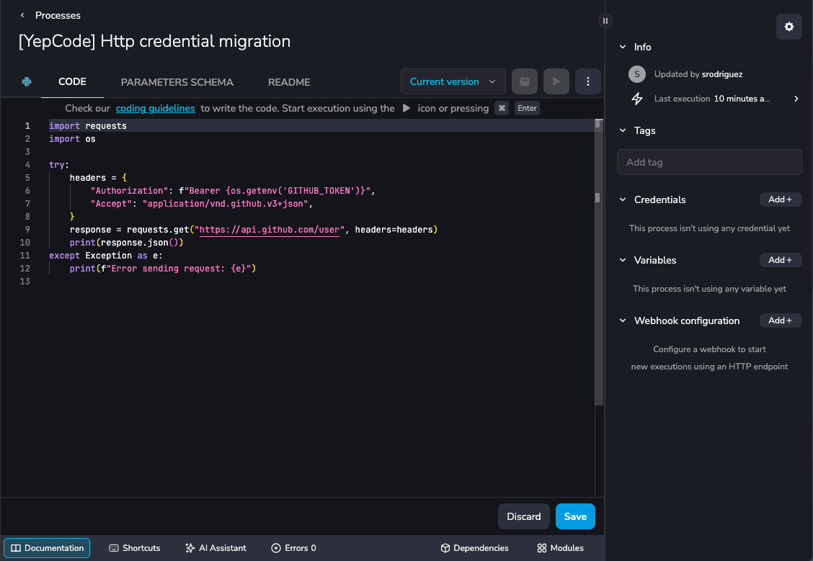Click the 'except Exception as e:' line
Screen dimensions: 813x561
point(106,256)
